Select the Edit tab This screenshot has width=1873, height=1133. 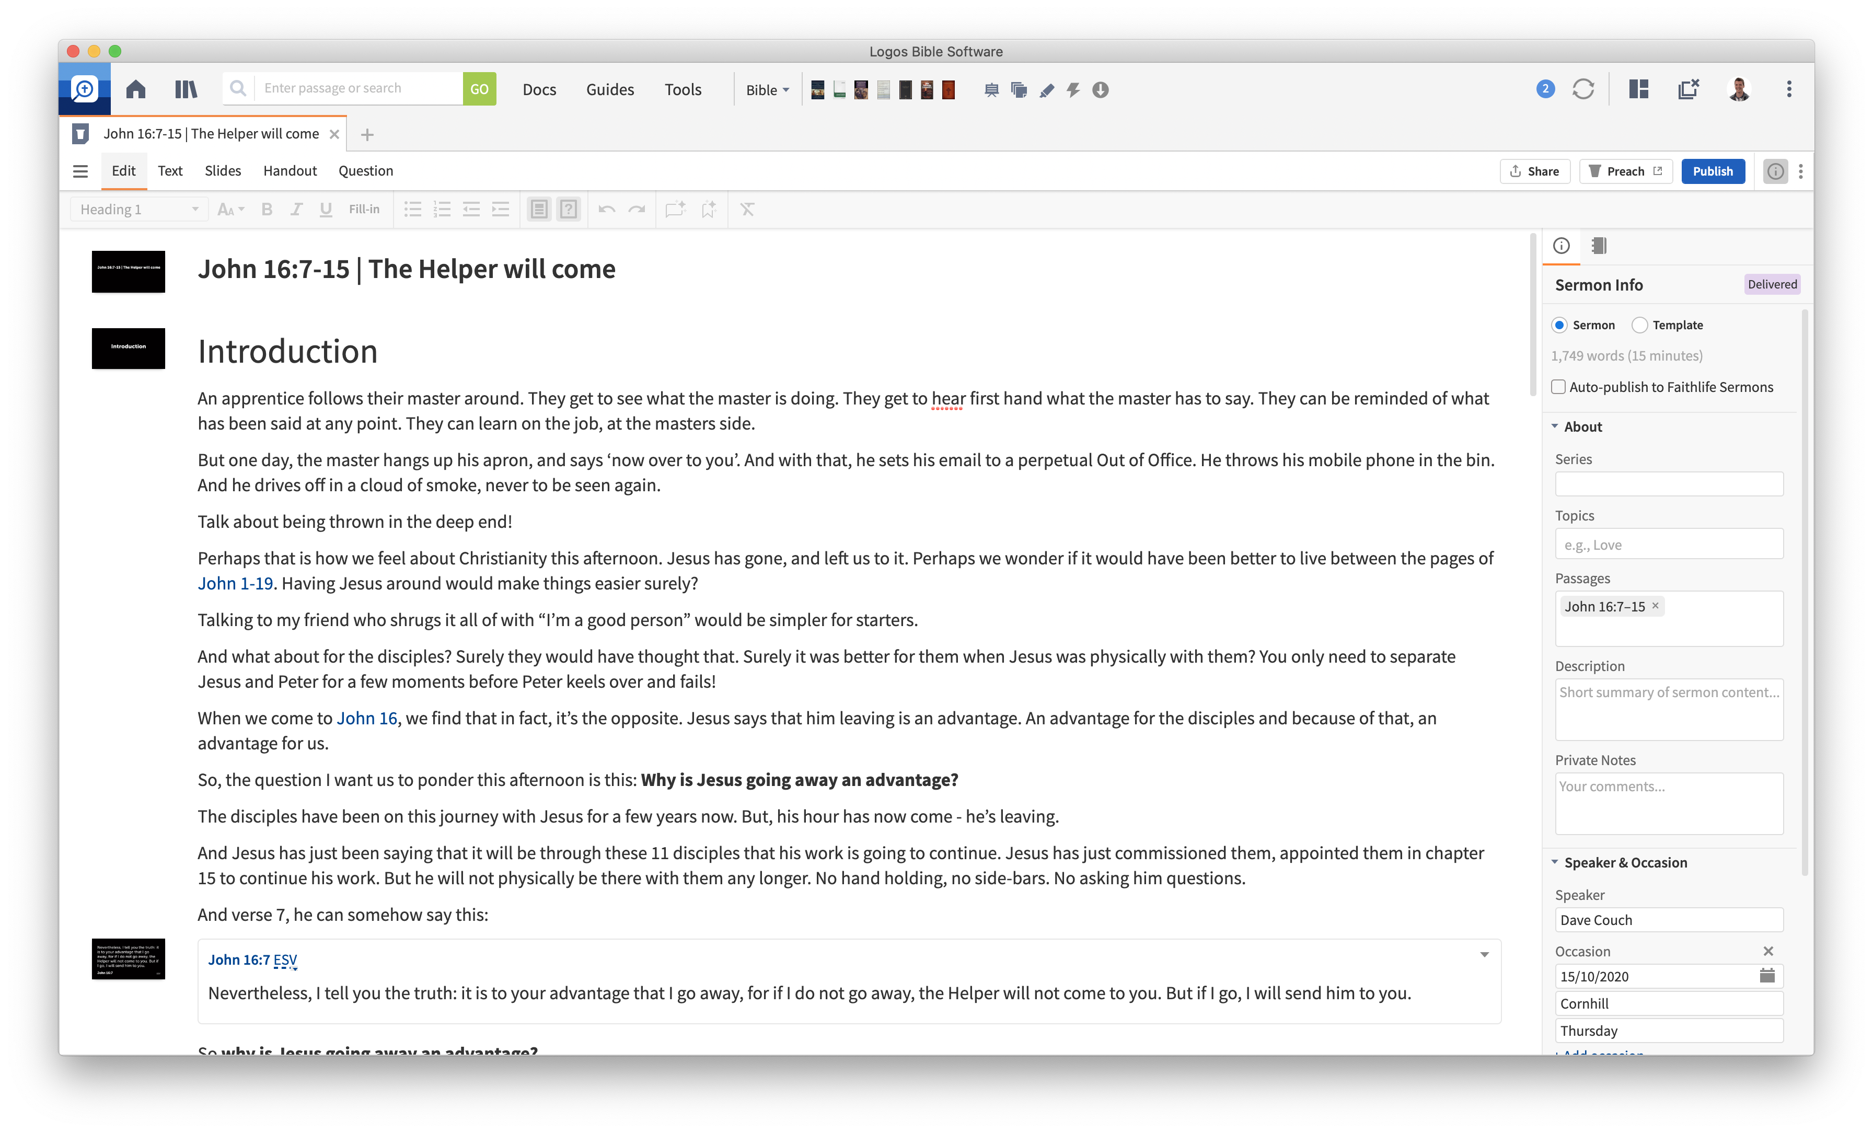point(123,171)
